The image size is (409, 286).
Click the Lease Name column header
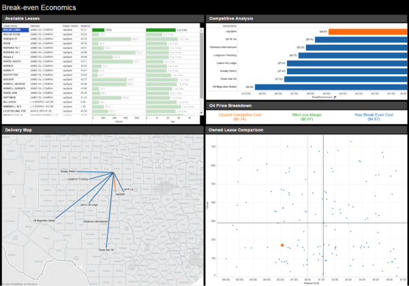pos(10,26)
